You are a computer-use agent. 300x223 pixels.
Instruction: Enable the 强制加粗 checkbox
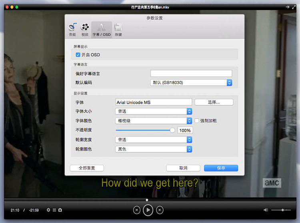(x=197, y=121)
